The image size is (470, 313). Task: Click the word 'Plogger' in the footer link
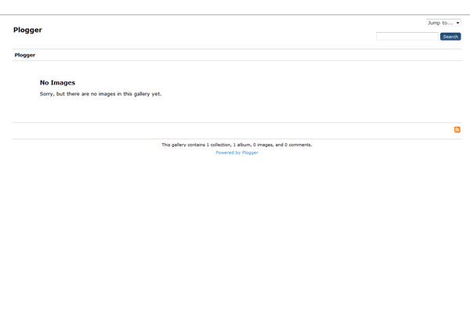tap(249, 153)
